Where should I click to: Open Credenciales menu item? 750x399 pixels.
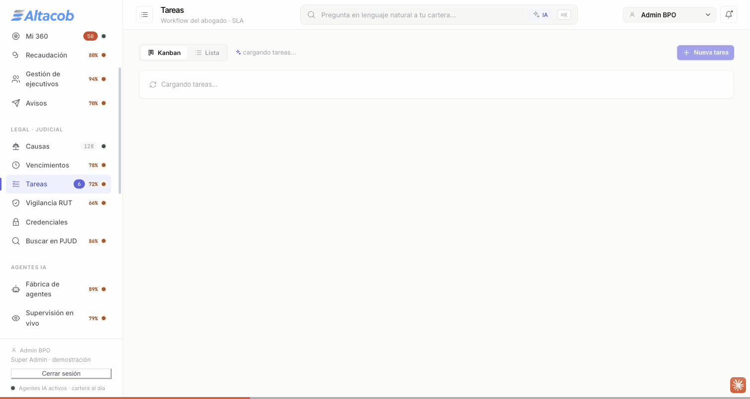point(59,222)
